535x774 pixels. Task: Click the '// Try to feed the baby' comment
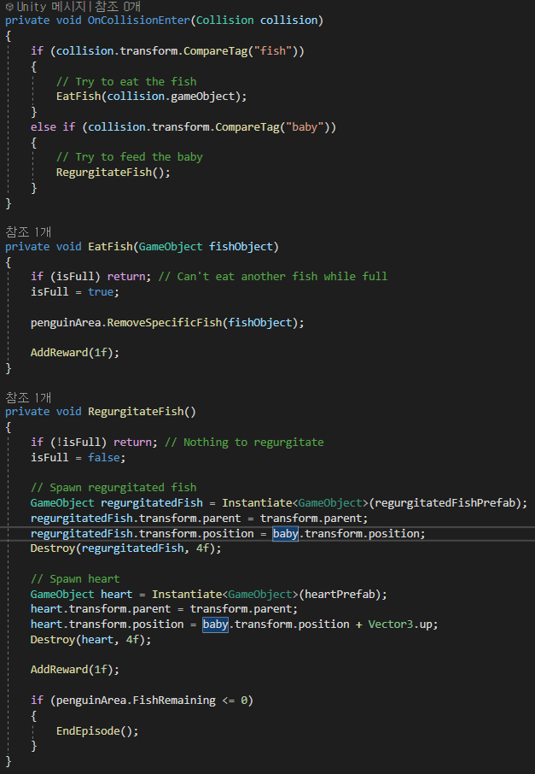click(129, 157)
